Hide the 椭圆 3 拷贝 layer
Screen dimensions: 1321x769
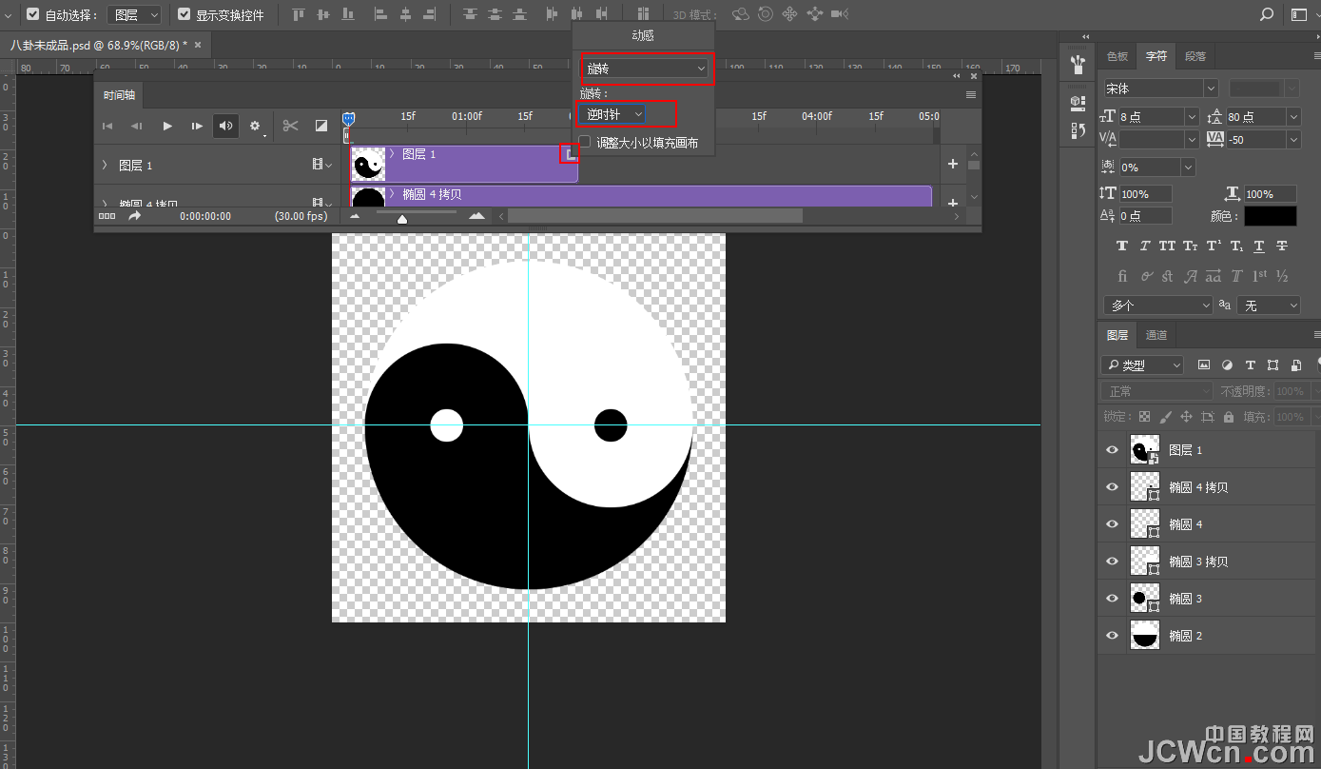(1112, 562)
